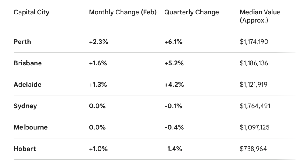Click Adelaide's $1,121,919 median value
Screen dimensions: 301x167
point(254,85)
